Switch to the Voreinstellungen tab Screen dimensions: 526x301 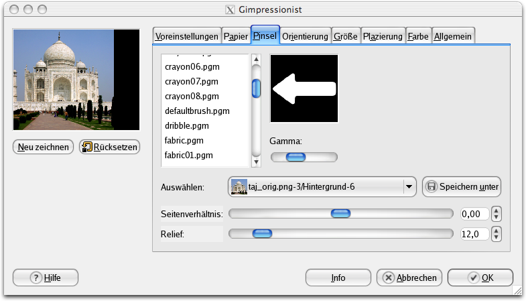186,36
